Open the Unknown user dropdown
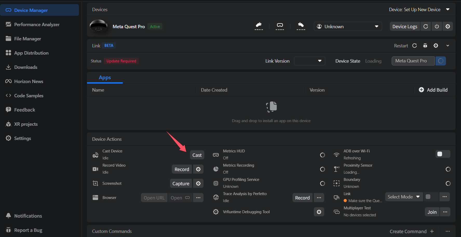The width and height of the screenshot is (461, 237). coord(348,26)
